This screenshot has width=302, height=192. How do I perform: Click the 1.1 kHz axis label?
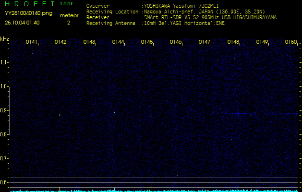(x=3, y=62)
